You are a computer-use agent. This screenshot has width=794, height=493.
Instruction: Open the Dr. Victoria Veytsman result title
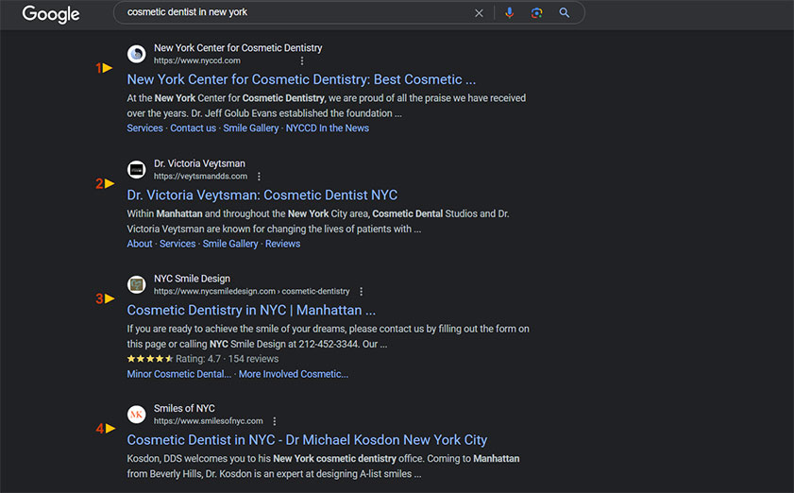click(262, 195)
